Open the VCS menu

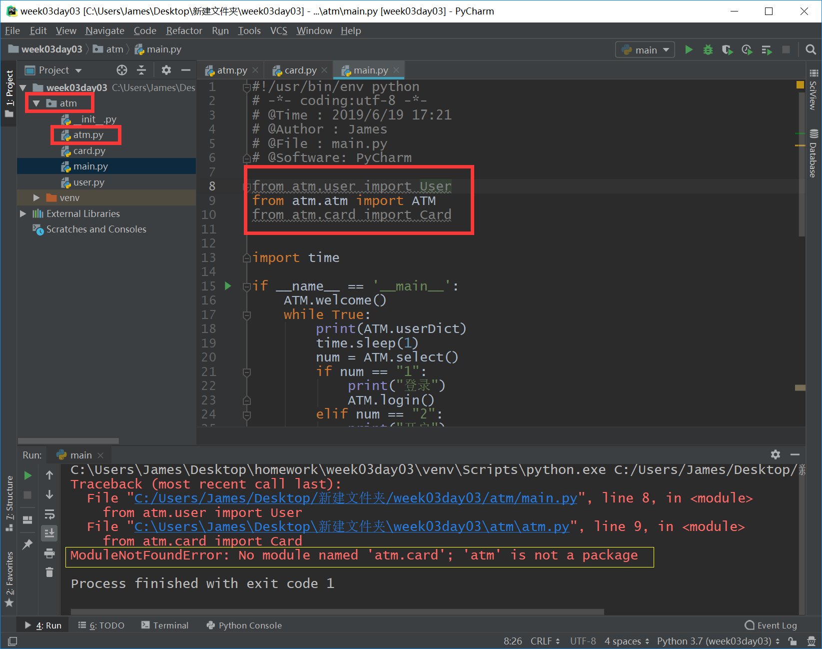(278, 30)
